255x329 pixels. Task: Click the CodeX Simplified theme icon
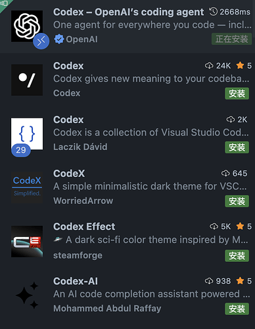point(27,188)
